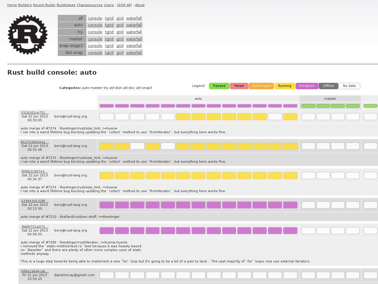
Task: Click first yellow build box in f6f6b3188743 row
Action: [107, 175]
